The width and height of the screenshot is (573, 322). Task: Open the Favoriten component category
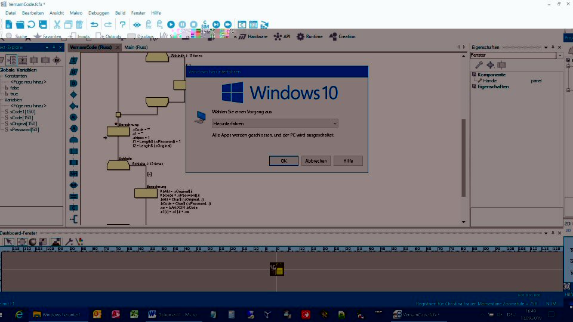(x=48, y=36)
